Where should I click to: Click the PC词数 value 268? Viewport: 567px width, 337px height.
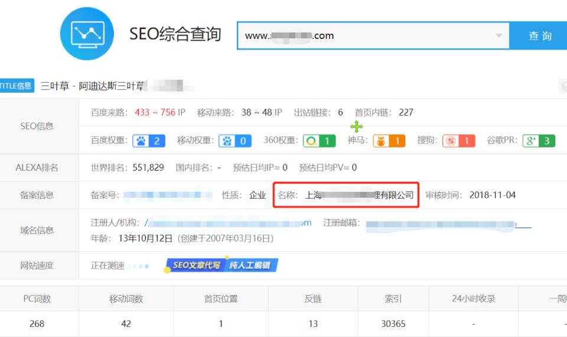(x=37, y=323)
